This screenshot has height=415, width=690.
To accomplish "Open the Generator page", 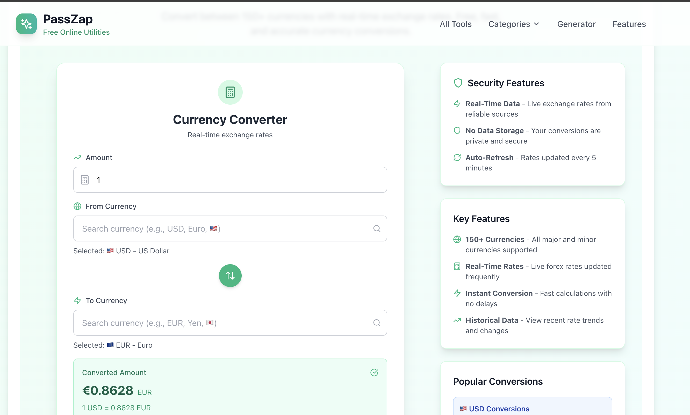I will coord(577,24).
